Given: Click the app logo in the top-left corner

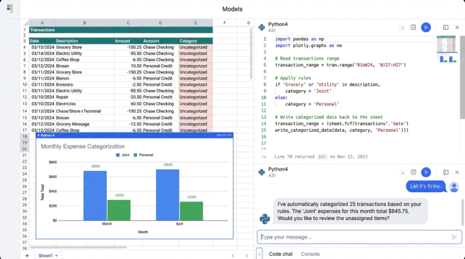Looking at the screenshot, I should [10, 8].
